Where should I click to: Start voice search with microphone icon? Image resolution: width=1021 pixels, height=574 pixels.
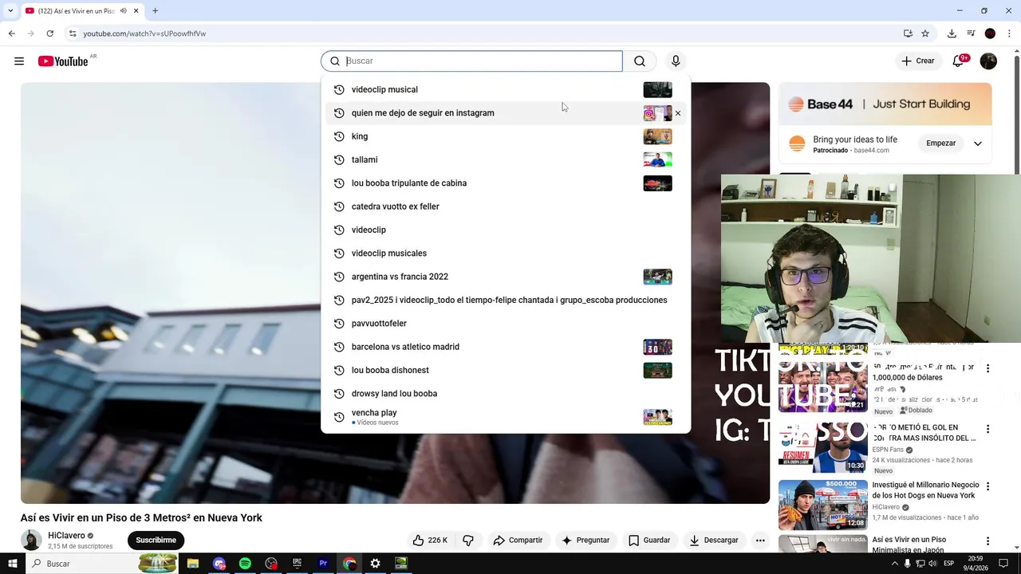tap(676, 61)
